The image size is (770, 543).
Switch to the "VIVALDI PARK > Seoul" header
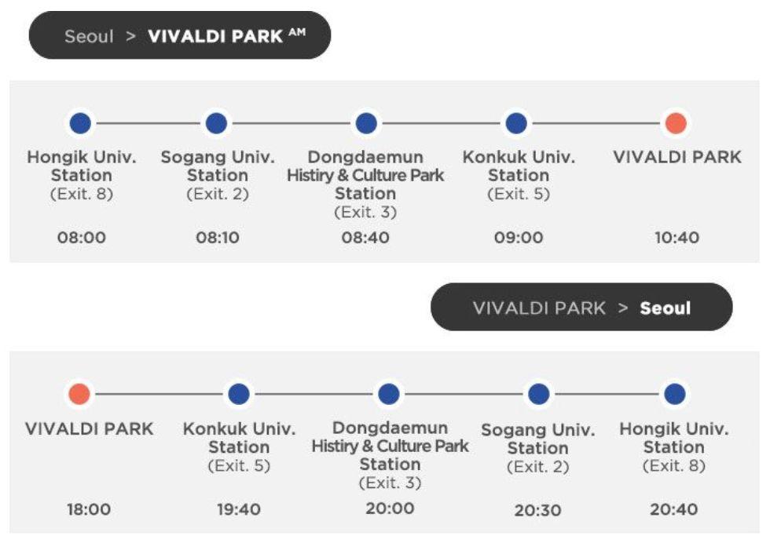(x=581, y=308)
